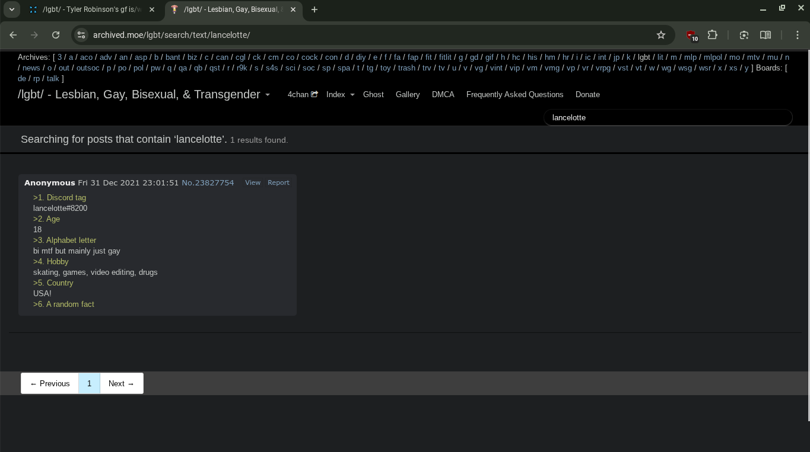This screenshot has width=810, height=452.
Task: Open post No.23827754 link
Action: (208, 182)
